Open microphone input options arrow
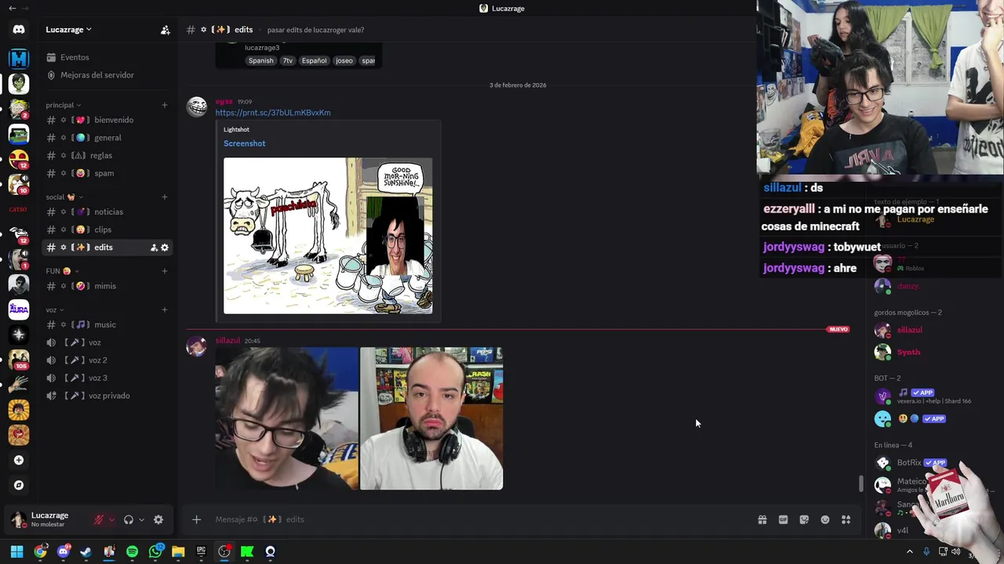 point(111,519)
